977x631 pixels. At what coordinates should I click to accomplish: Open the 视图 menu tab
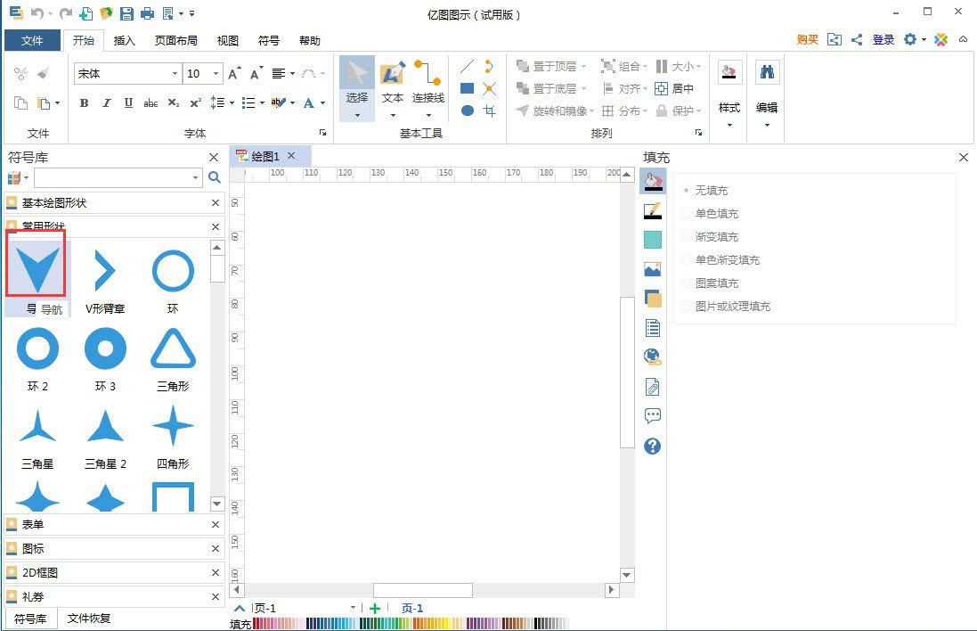click(x=227, y=40)
